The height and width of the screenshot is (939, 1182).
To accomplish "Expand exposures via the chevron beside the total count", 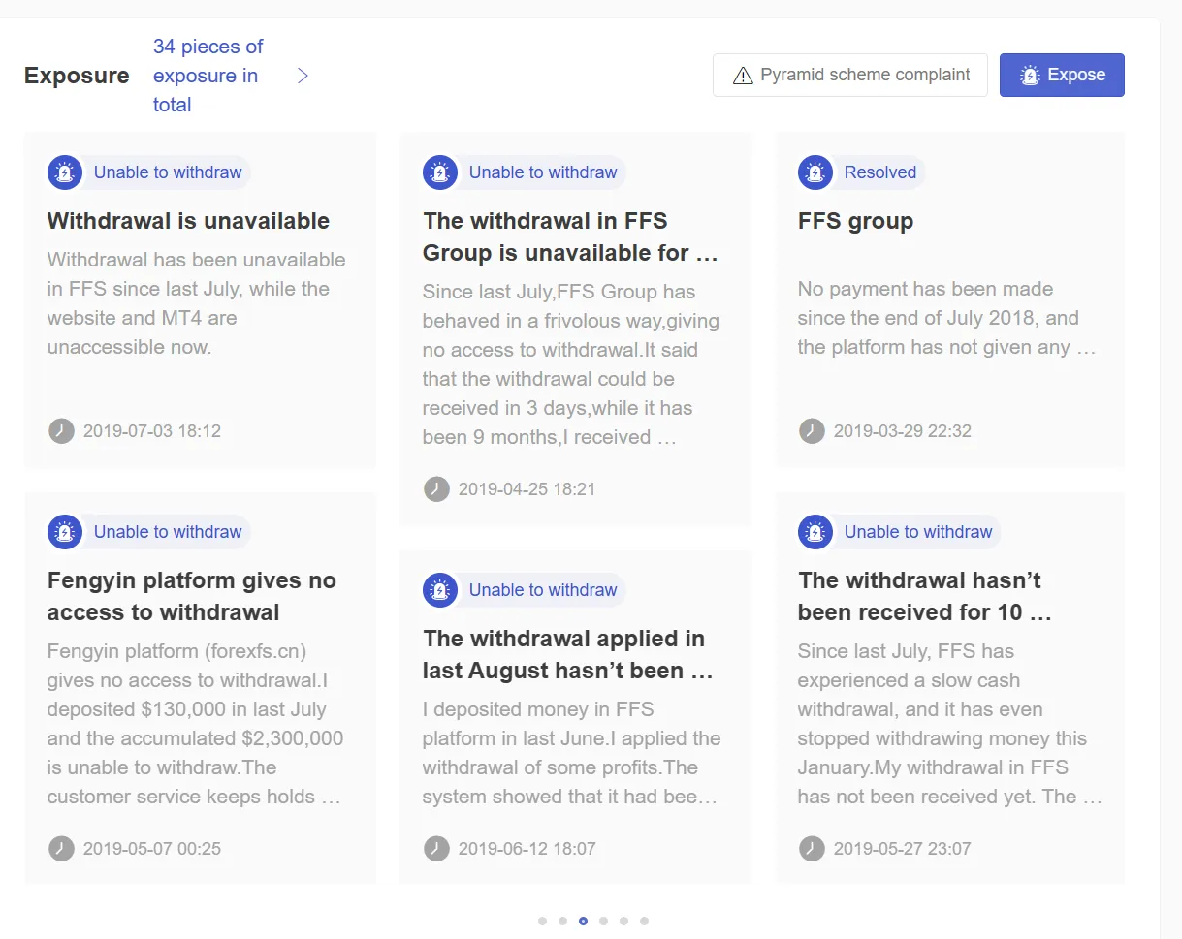I will [x=303, y=76].
